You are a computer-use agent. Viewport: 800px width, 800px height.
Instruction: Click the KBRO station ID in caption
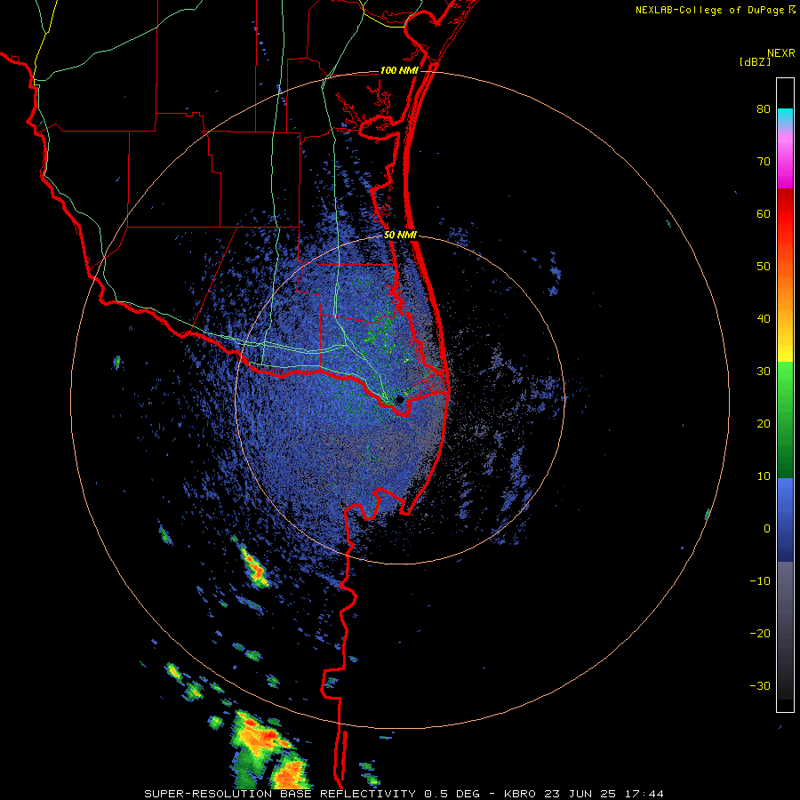click(x=519, y=794)
